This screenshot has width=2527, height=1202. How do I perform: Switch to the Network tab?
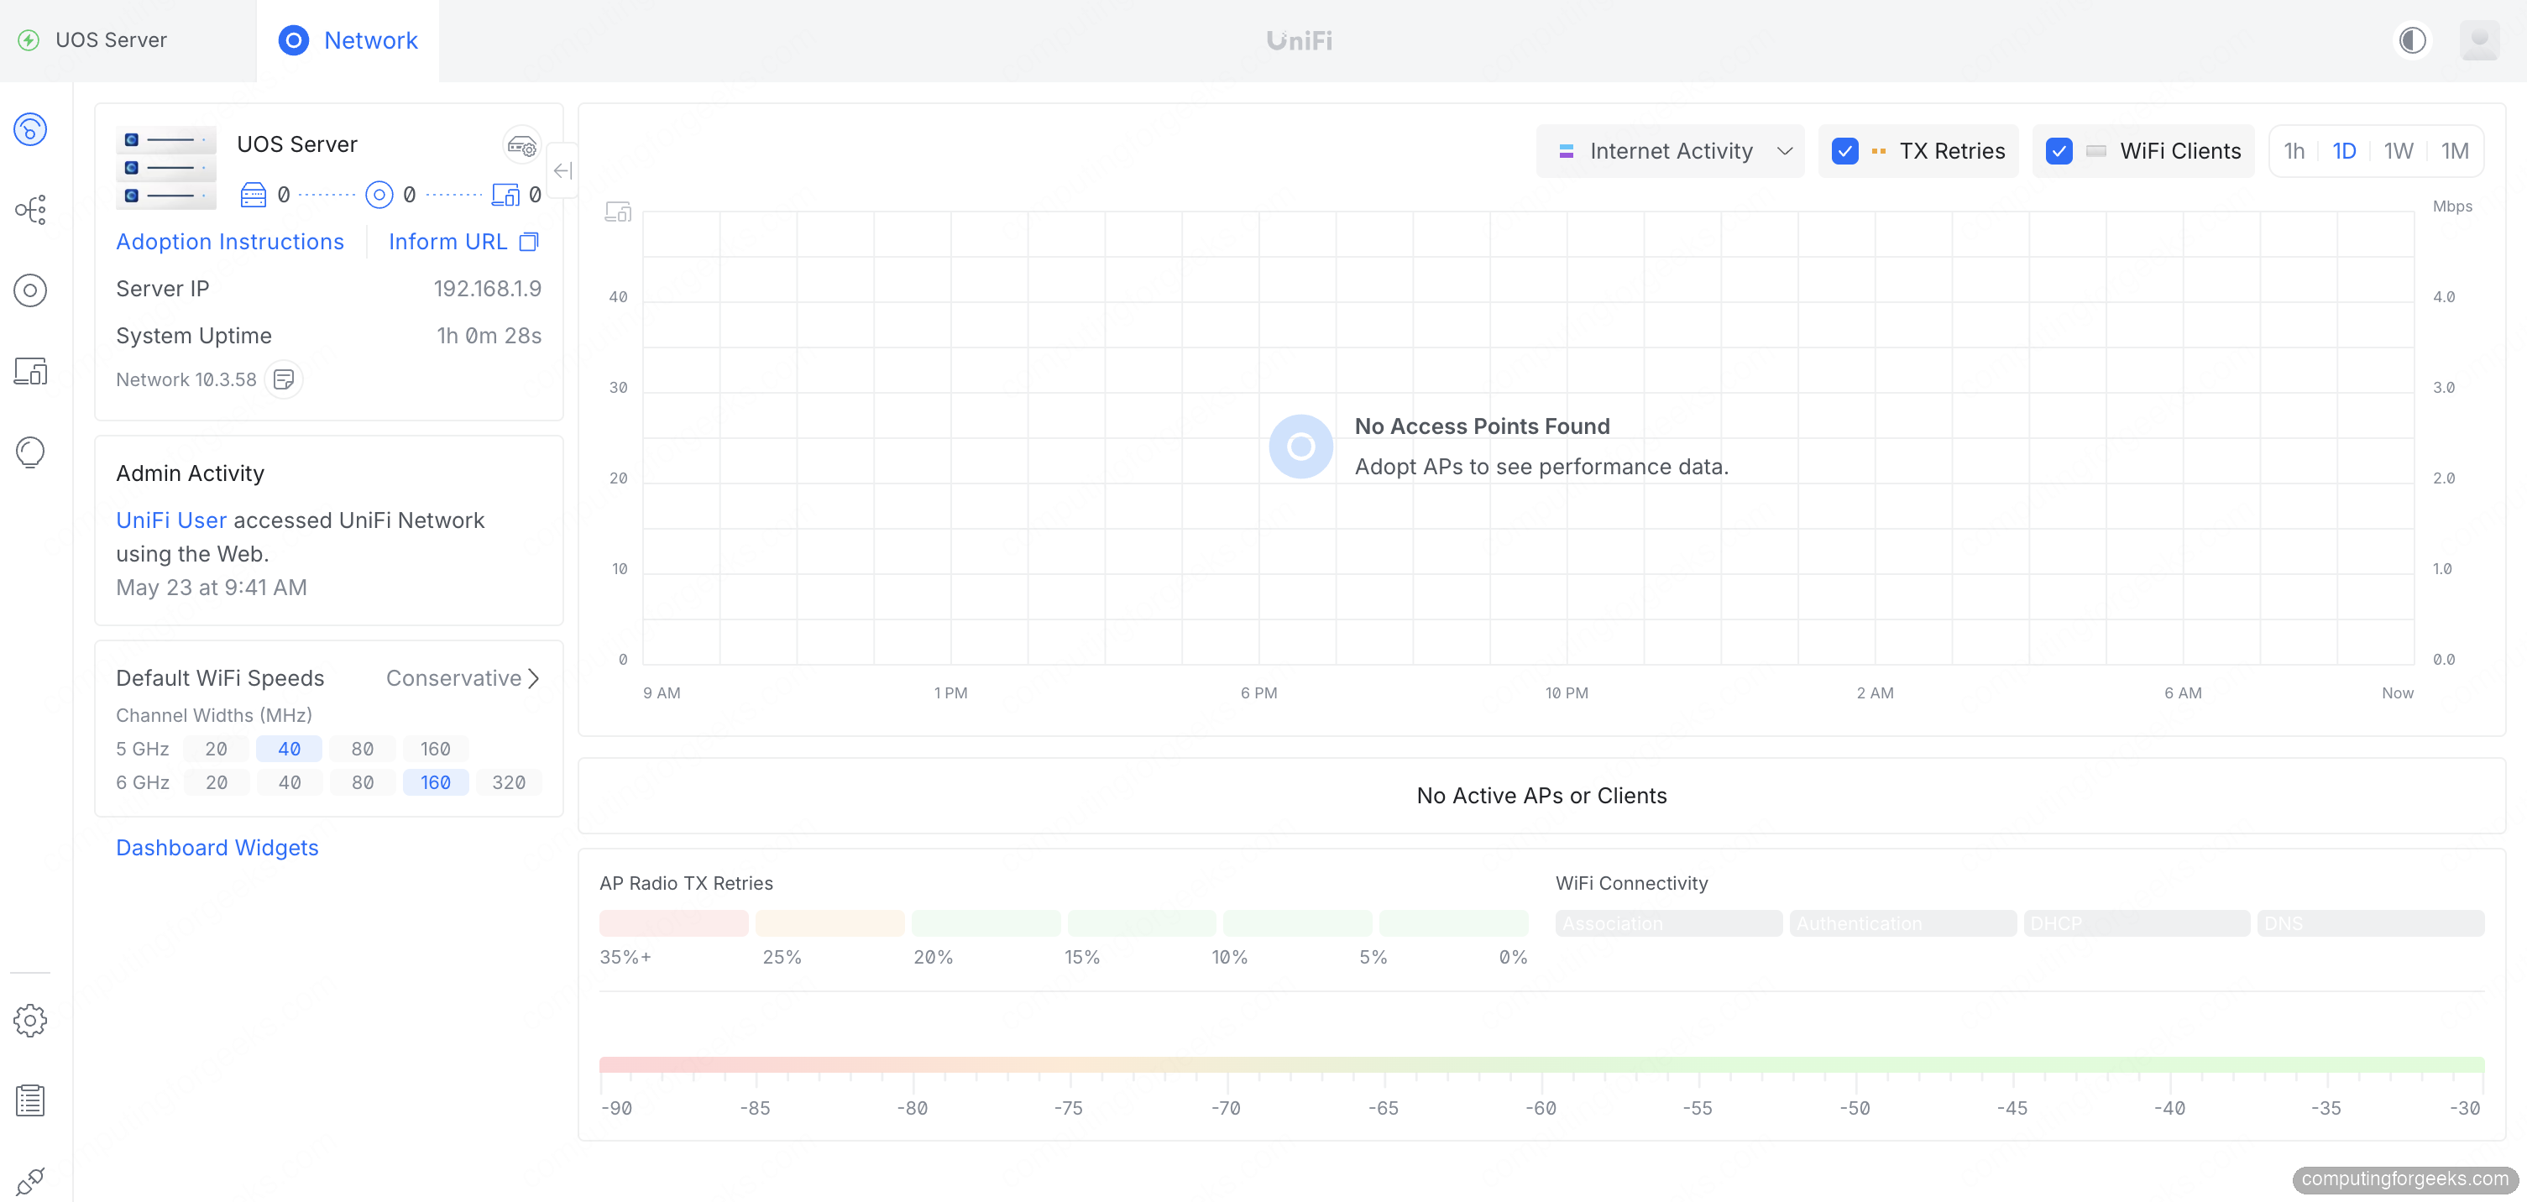(348, 40)
